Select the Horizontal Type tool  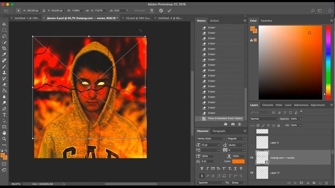pyautogui.click(x=4, y=115)
